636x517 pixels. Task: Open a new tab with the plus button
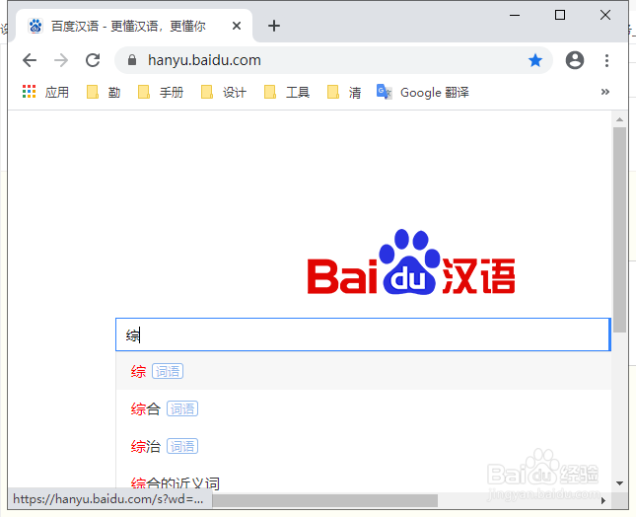274,26
